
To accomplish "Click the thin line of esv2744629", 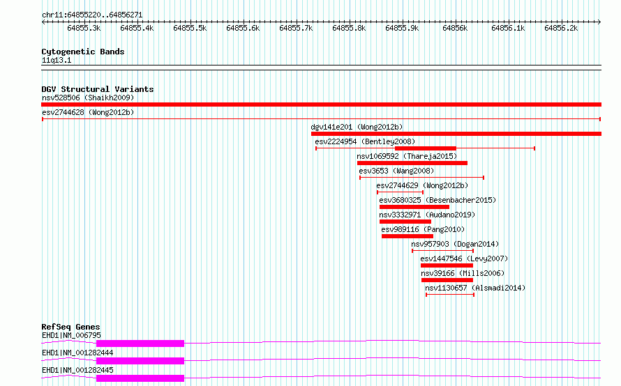I will [x=400, y=192].
